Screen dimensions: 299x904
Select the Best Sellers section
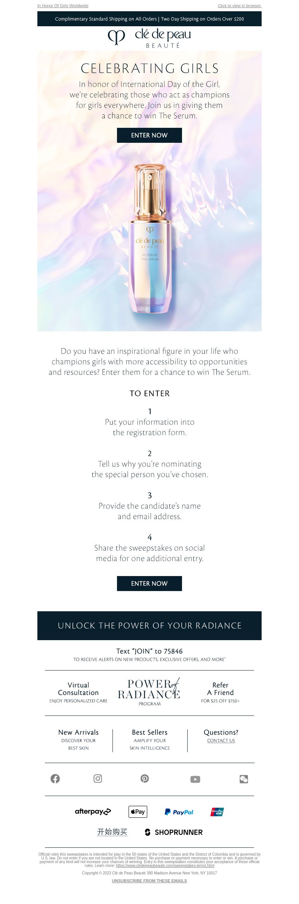(150, 739)
